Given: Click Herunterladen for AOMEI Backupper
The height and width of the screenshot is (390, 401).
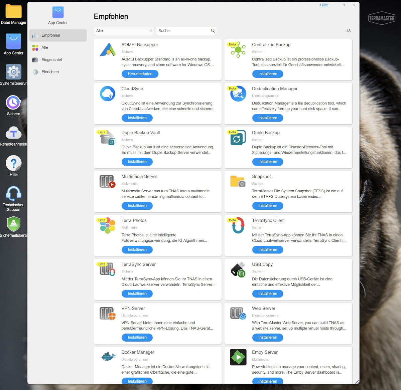Looking at the screenshot, I should pyautogui.click(x=140, y=74).
